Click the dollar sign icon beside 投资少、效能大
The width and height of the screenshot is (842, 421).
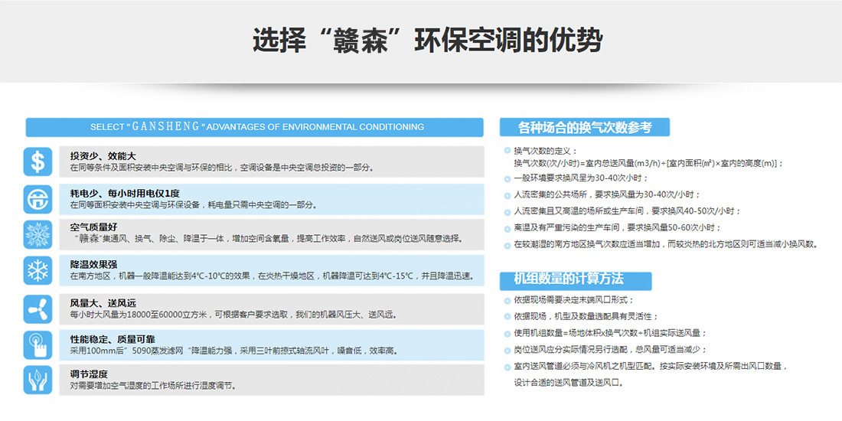point(38,161)
